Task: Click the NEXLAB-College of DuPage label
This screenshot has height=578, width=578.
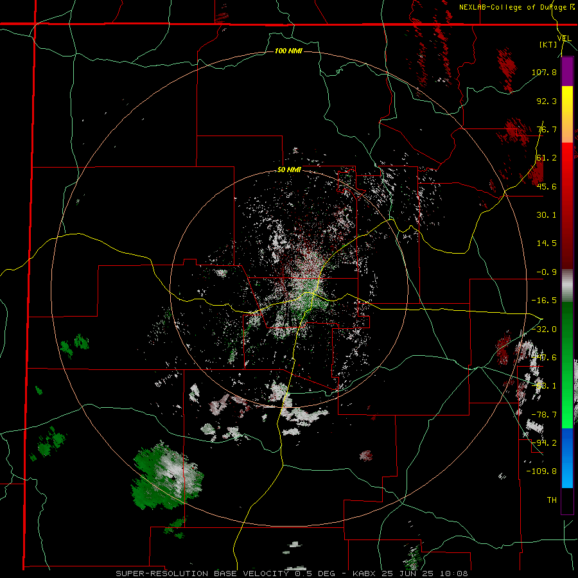Action: (513, 7)
